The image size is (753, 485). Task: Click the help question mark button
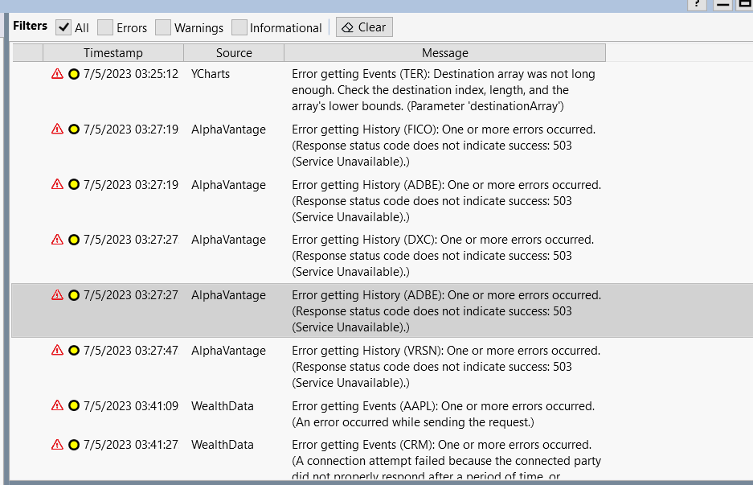pos(696,4)
